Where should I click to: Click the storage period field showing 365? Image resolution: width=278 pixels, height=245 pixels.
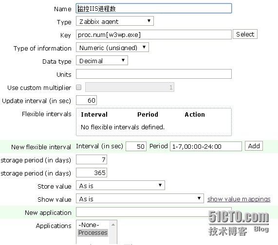coord(92,173)
